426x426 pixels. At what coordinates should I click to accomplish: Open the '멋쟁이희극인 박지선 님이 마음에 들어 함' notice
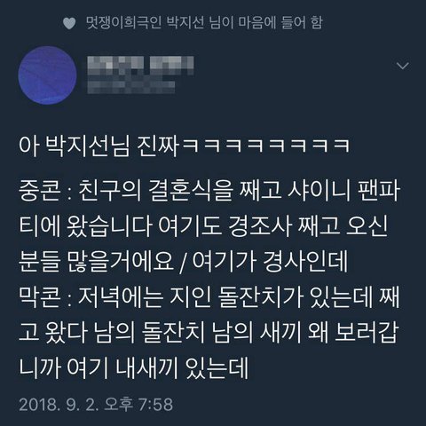tap(204, 23)
